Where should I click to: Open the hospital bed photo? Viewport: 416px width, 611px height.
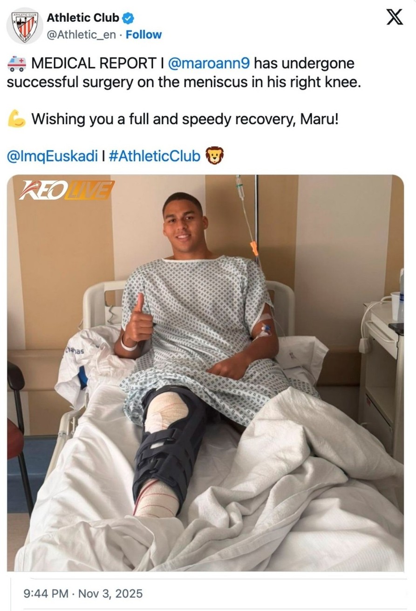pyautogui.click(x=205, y=373)
